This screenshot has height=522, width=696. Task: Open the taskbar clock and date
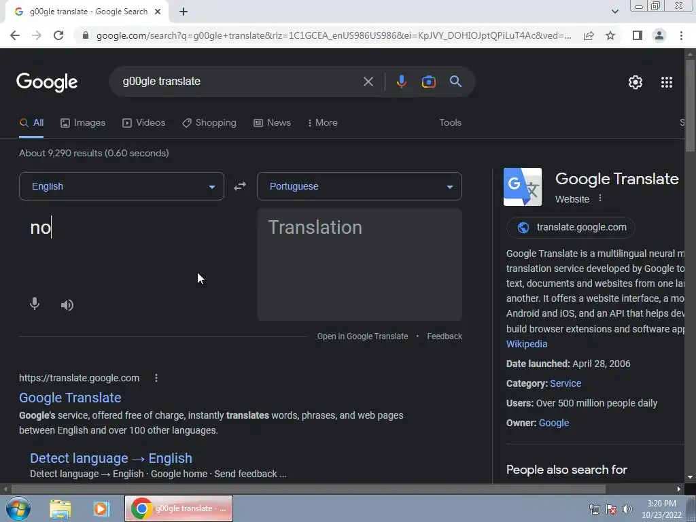[x=661, y=509]
